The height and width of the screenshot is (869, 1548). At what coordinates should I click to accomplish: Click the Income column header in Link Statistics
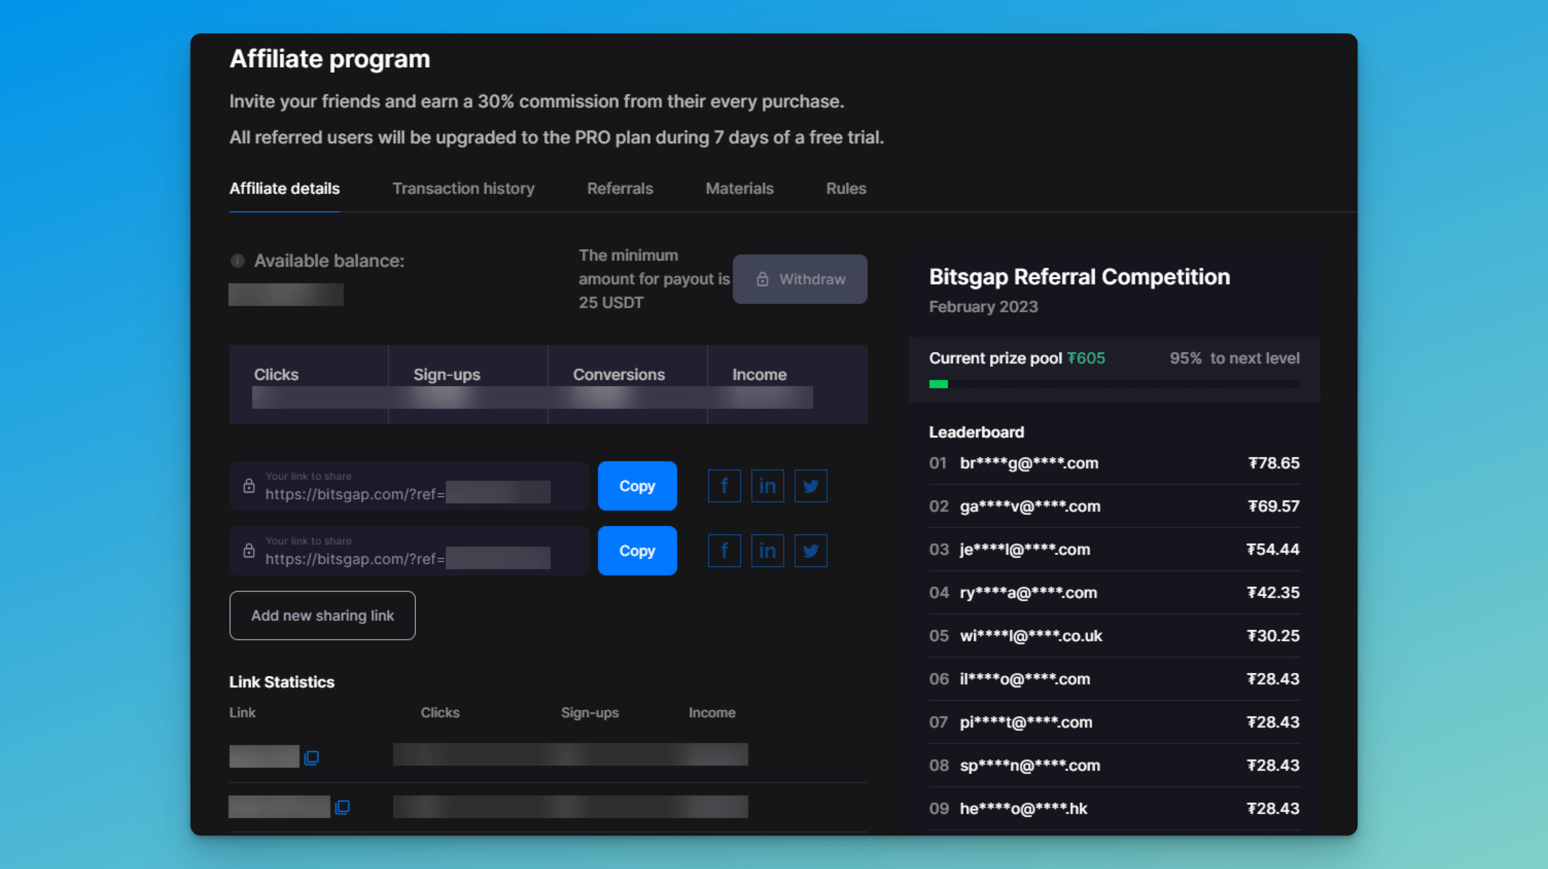pyautogui.click(x=712, y=713)
